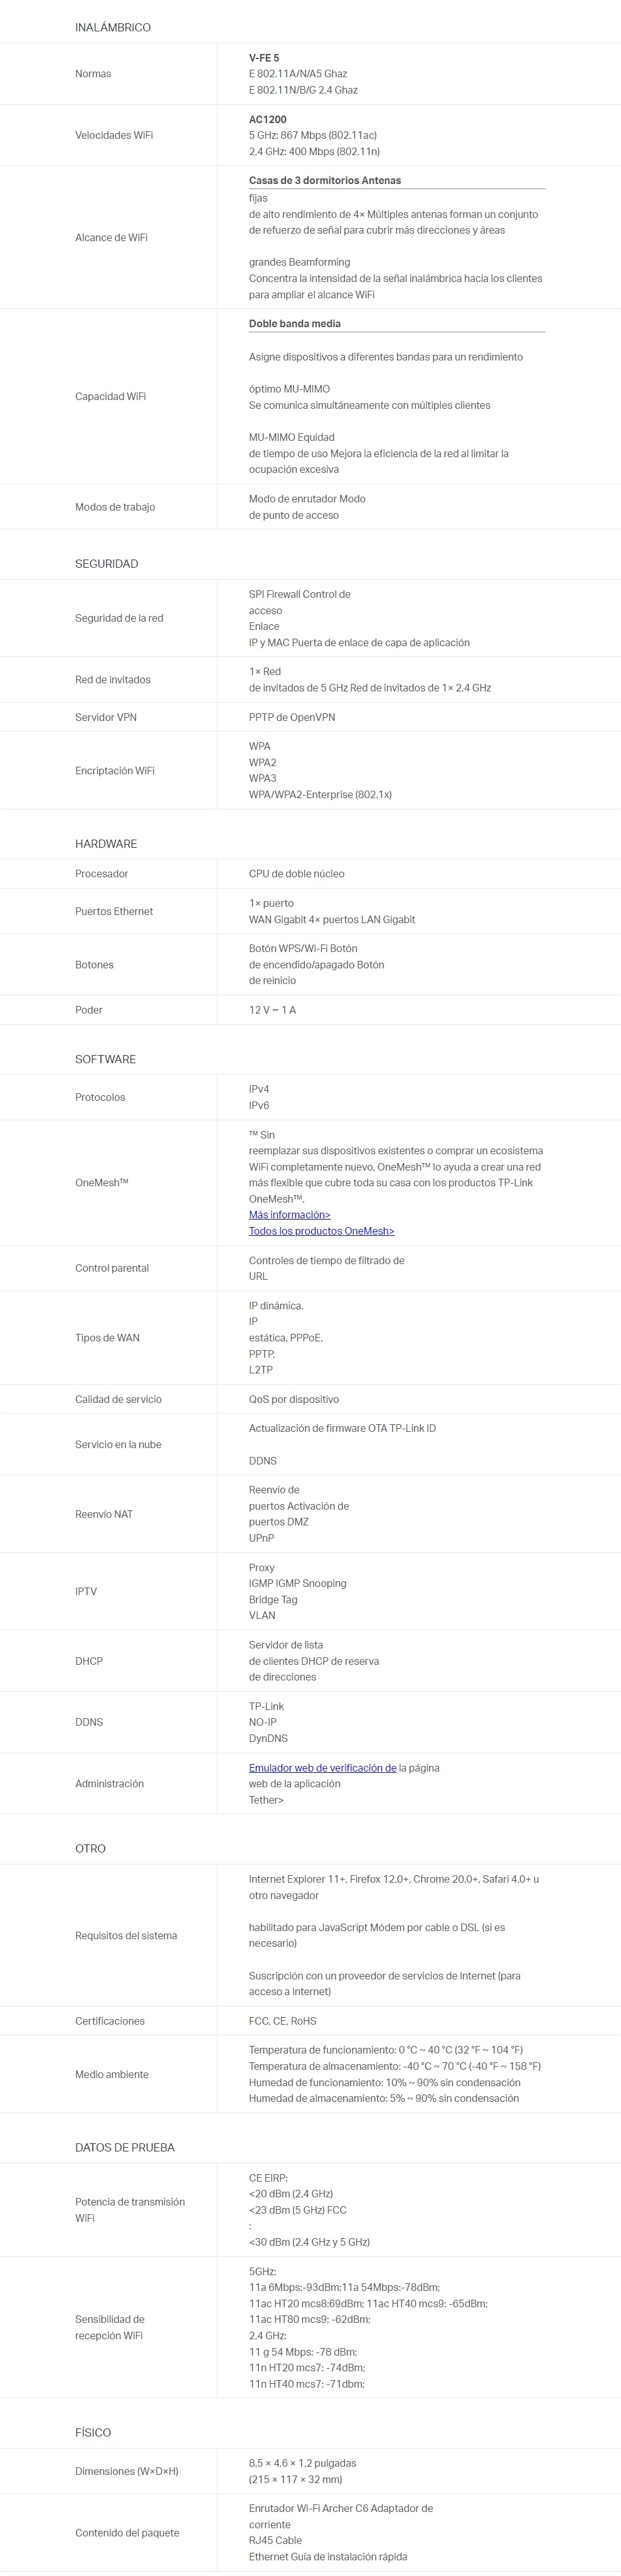The image size is (621, 2576).
Task: Click the 'Calidad de servicio' row label
Action: click(x=118, y=1399)
